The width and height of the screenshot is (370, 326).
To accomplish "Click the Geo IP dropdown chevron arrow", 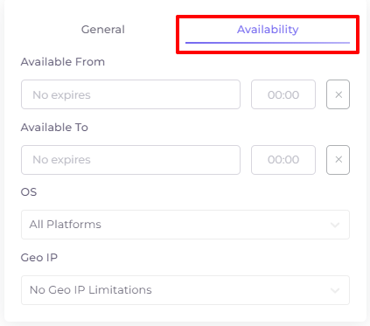I will [335, 290].
